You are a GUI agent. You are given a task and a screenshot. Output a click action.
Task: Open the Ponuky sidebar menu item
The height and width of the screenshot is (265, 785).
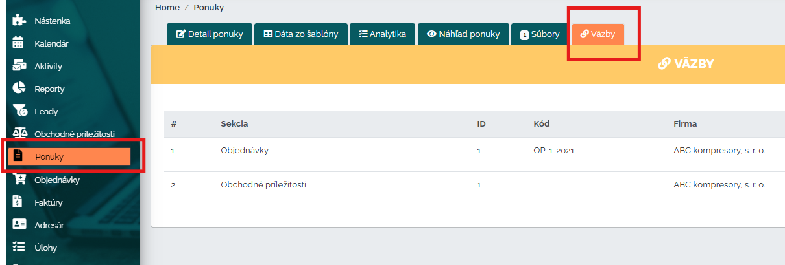69,156
